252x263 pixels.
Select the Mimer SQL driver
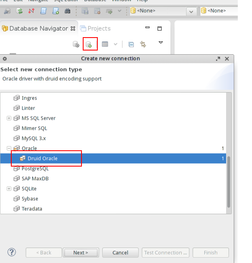tap(34, 128)
